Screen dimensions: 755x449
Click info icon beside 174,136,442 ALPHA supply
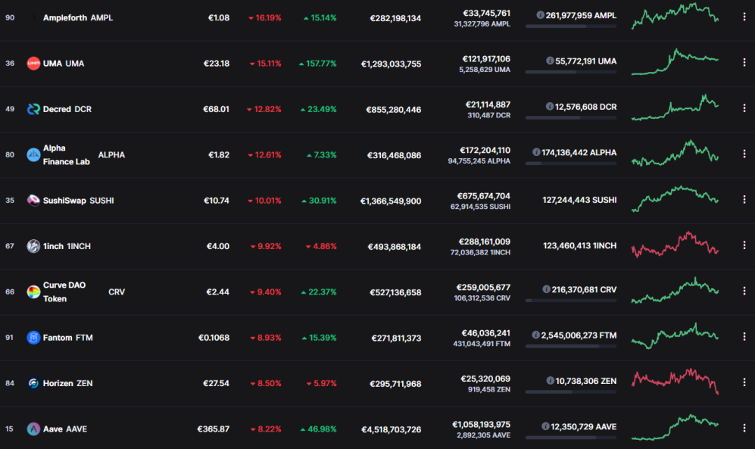536,152
